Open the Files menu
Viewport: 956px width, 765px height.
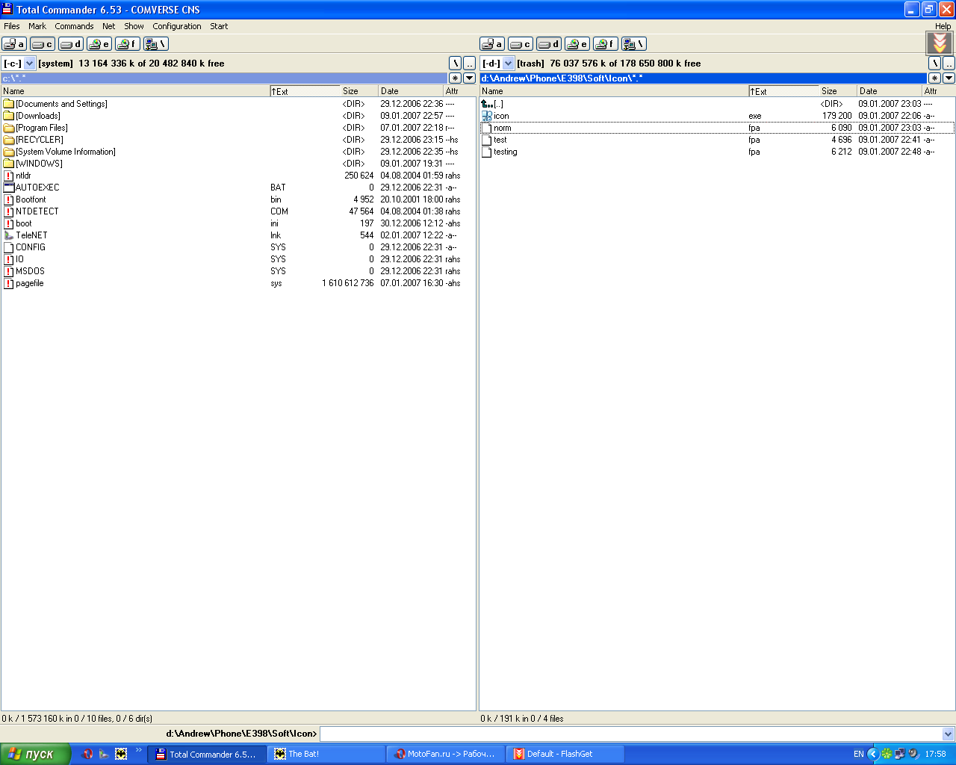click(x=12, y=26)
